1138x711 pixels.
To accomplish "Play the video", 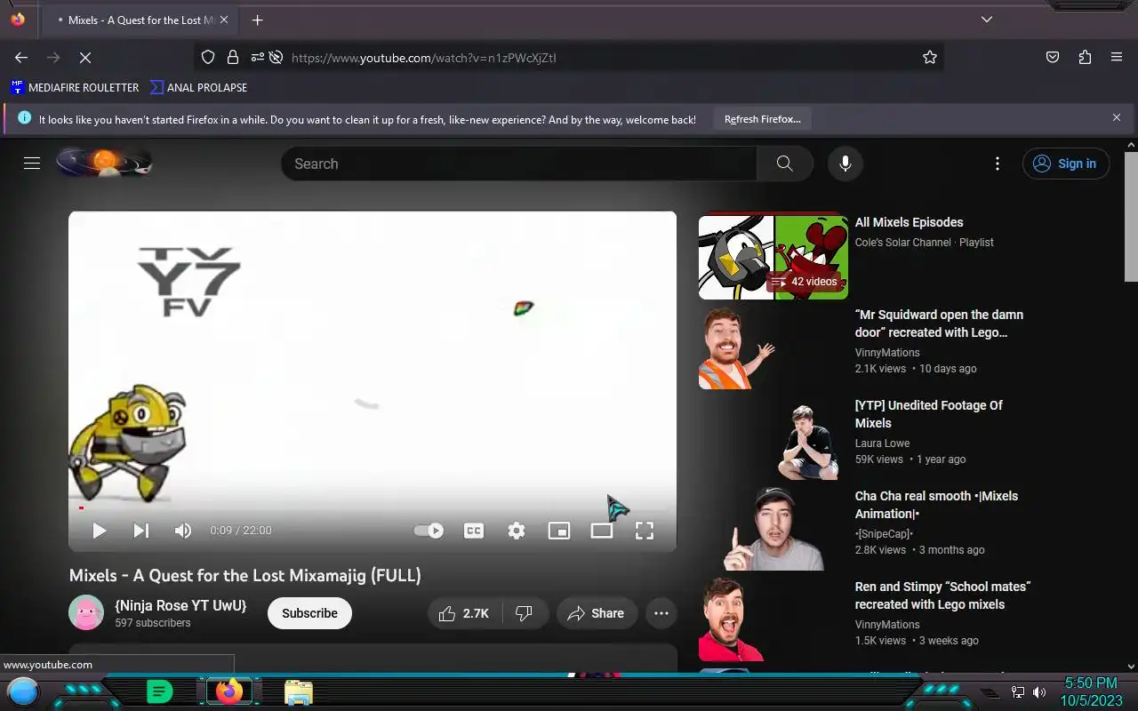I will coord(99,531).
